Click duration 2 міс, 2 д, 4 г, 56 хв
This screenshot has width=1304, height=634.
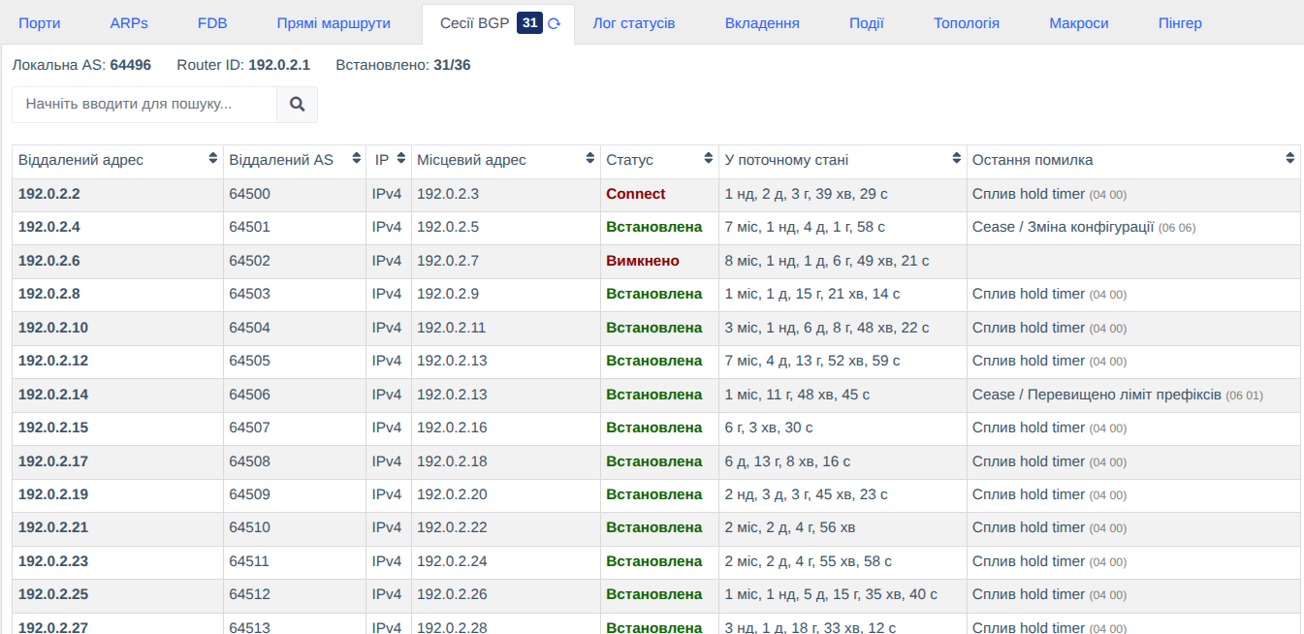(x=790, y=527)
